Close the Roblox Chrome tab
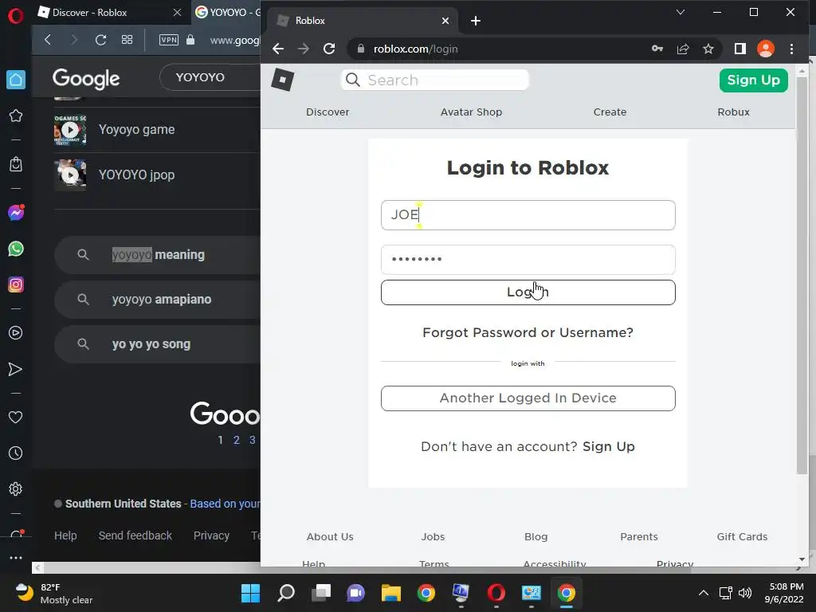Viewport: 816px width, 612px height. [445, 21]
